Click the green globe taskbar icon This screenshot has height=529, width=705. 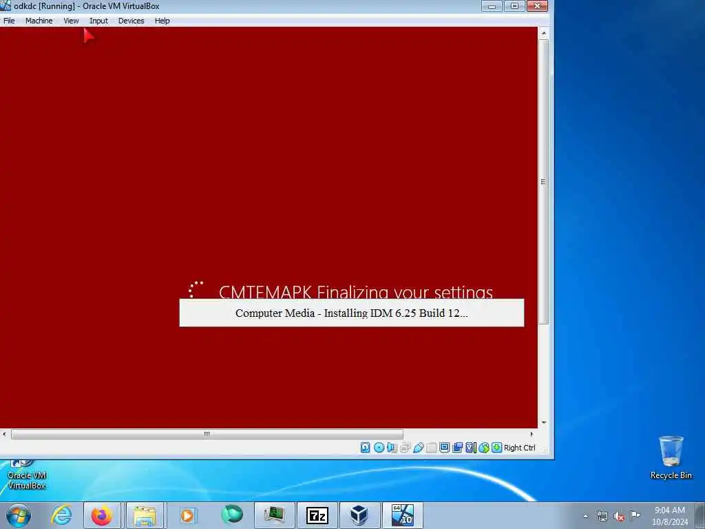[x=232, y=515]
